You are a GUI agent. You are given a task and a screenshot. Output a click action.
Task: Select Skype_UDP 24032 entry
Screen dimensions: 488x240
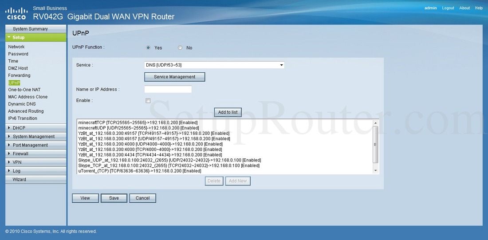tap(169, 160)
